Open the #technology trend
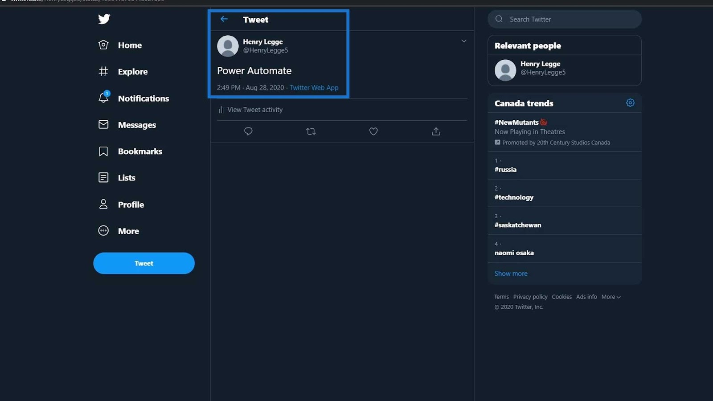The height and width of the screenshot is (401, 713). (x=514, y=197)
